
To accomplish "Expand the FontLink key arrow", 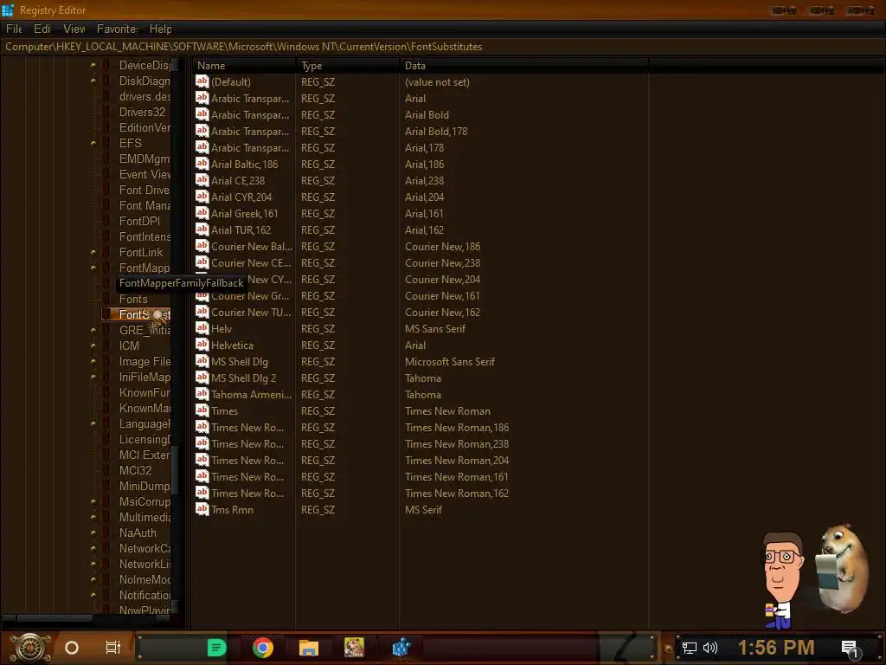I will pyautogui.click(x=93, y=252).
